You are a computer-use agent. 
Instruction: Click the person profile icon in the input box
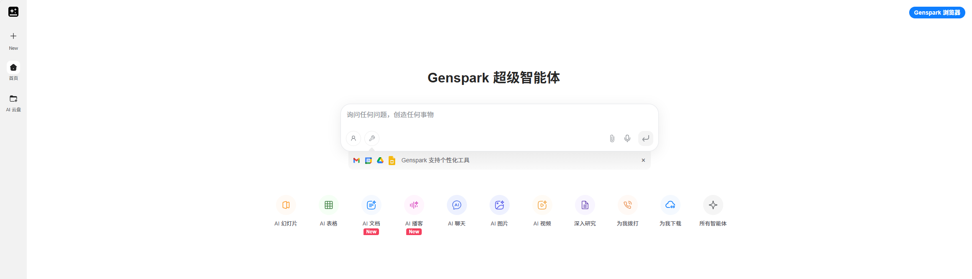[x=353, y=138]
